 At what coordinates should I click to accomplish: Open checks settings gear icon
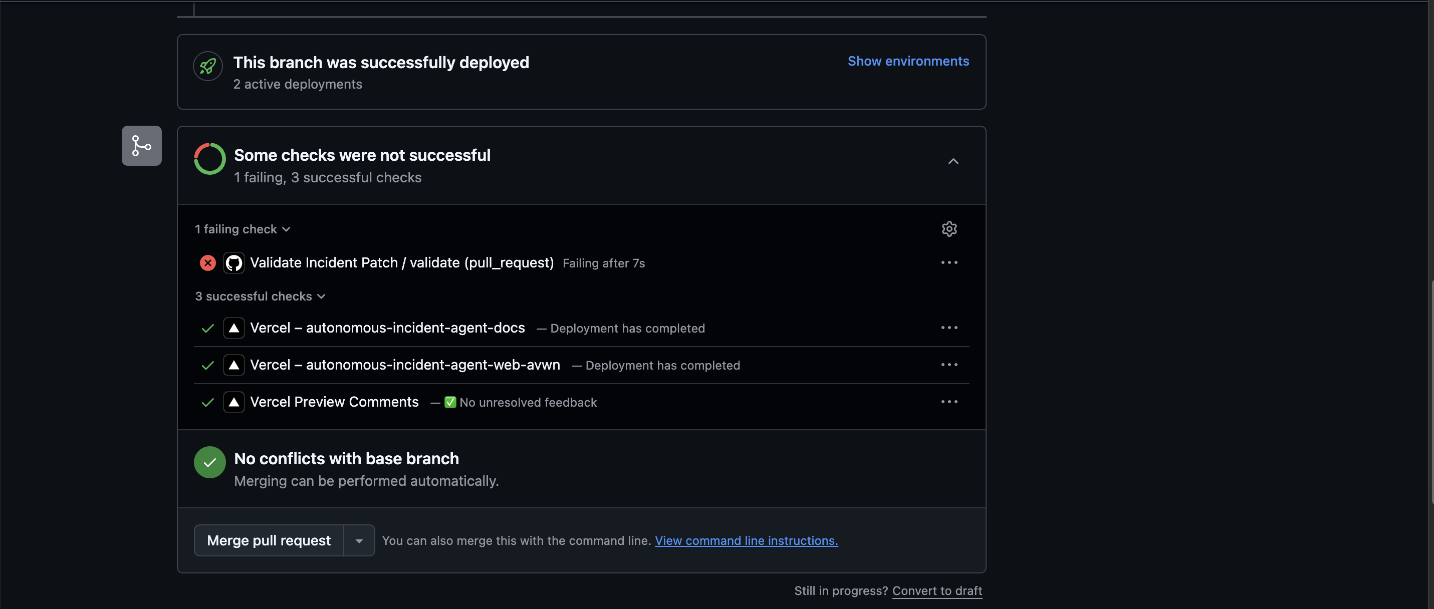[948, 229]
